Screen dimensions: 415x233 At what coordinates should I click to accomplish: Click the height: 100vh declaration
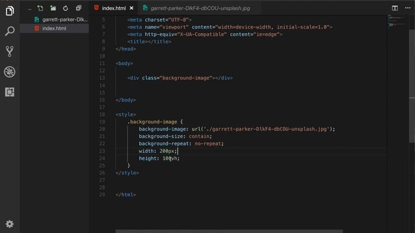click(x=159, y=158)
